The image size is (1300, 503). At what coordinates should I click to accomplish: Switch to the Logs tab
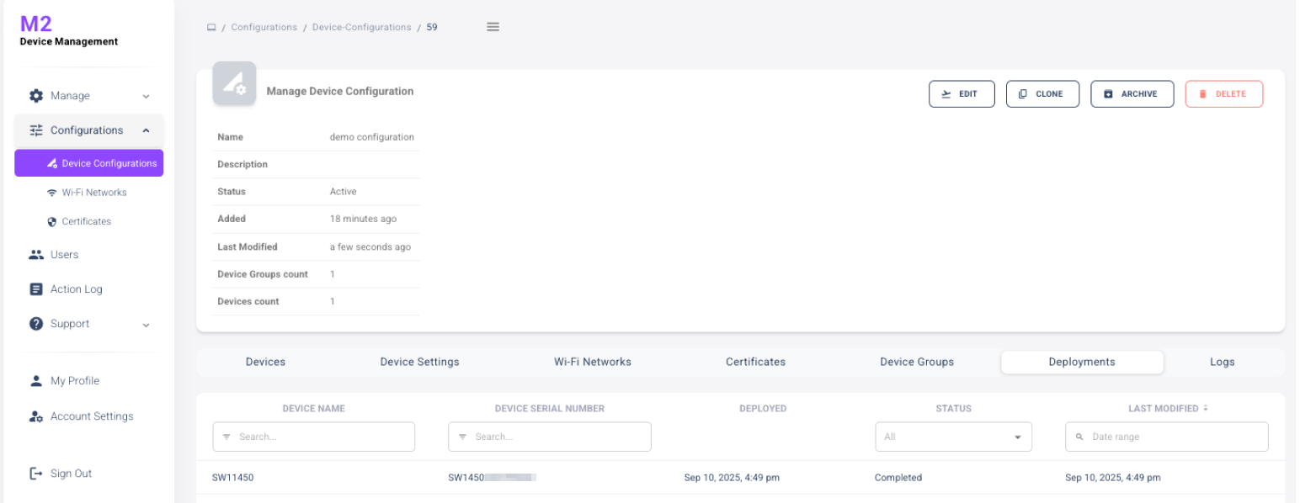coord(1222,362)
